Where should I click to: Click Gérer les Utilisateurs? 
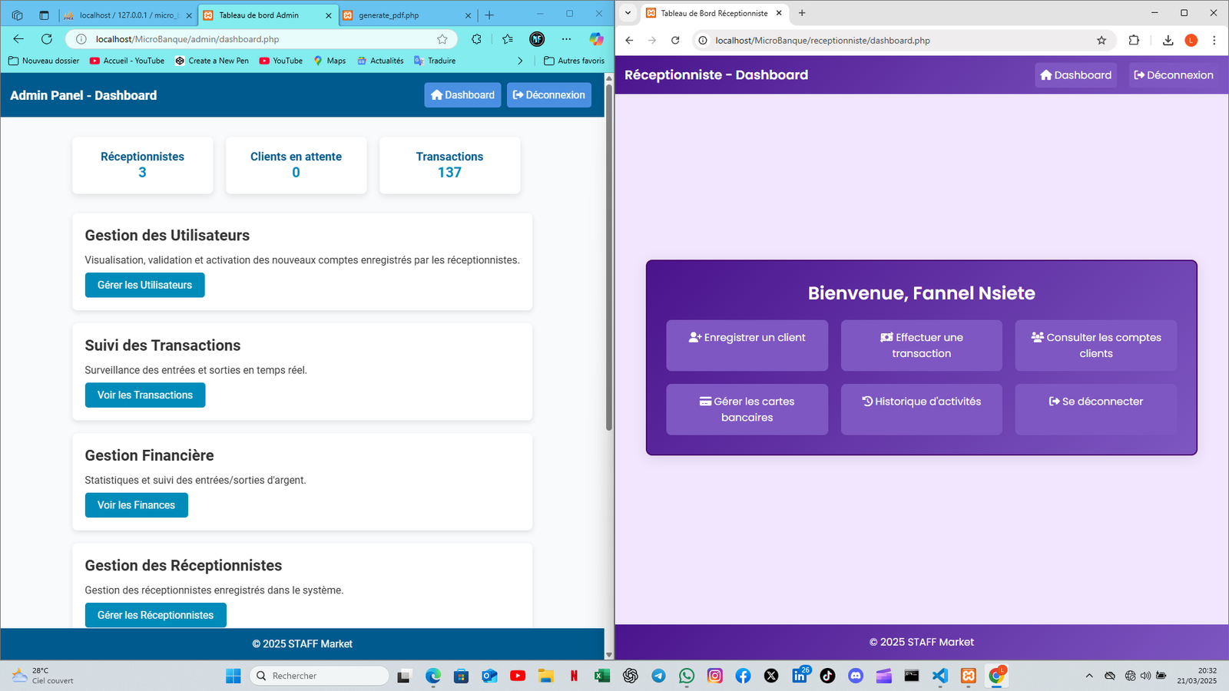[144, 285]
